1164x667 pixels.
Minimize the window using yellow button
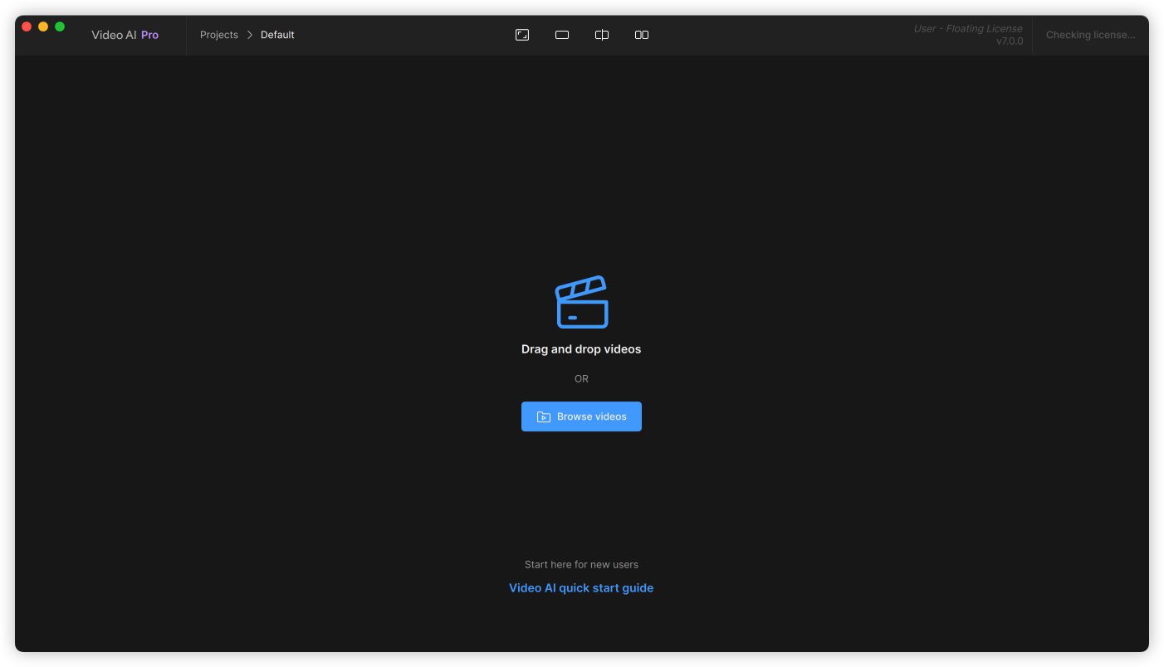pos(43,27)
